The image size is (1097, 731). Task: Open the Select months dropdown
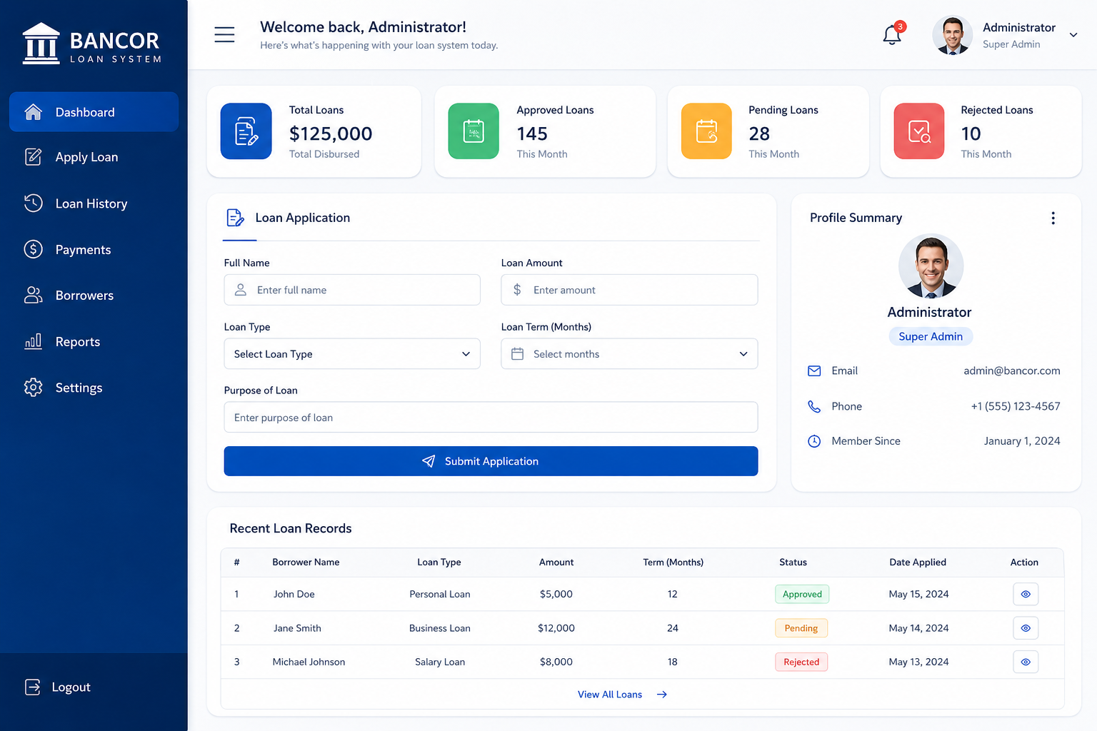coord(629,354)
